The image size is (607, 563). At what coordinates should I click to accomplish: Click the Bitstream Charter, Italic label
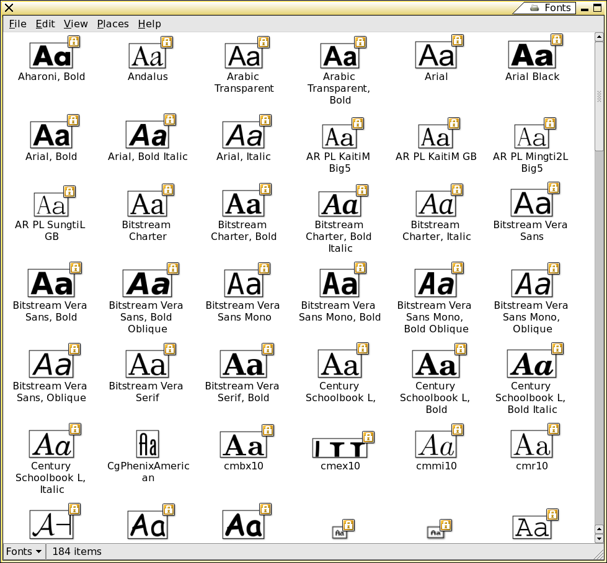436,231
